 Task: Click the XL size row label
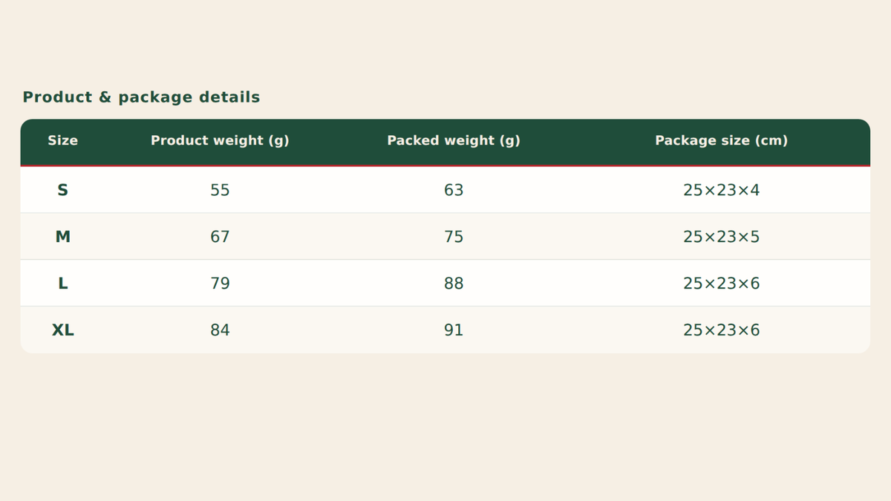pos(62,330)
